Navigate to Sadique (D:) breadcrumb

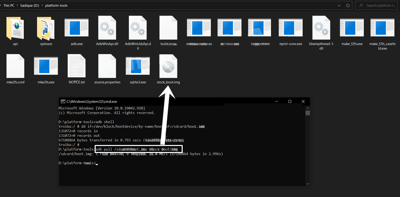[x=29, y=6]
